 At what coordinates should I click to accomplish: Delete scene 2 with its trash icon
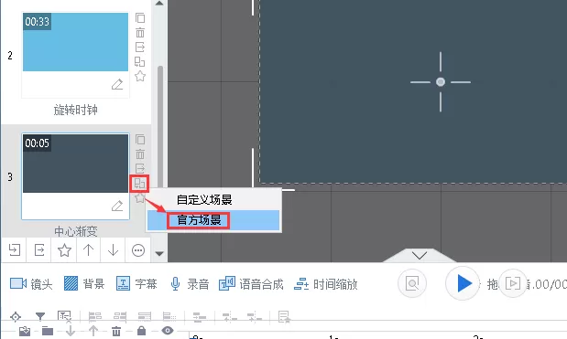[x=140, y=33]
